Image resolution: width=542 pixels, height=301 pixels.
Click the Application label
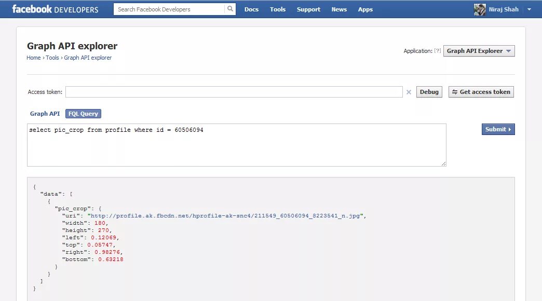[418, 51]
